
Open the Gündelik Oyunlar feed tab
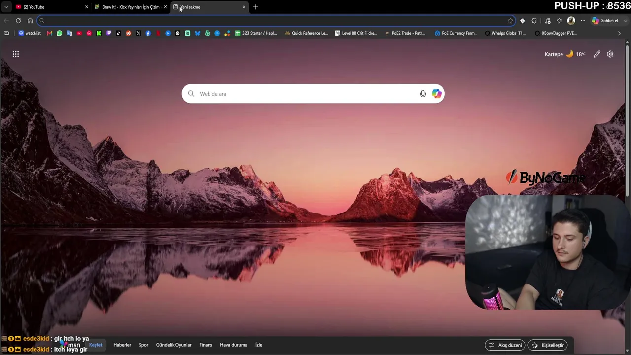coord(174,345)
